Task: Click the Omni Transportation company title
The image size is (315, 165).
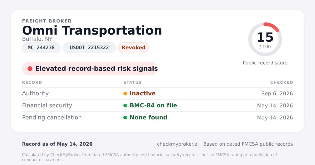Action: (92, 30)
